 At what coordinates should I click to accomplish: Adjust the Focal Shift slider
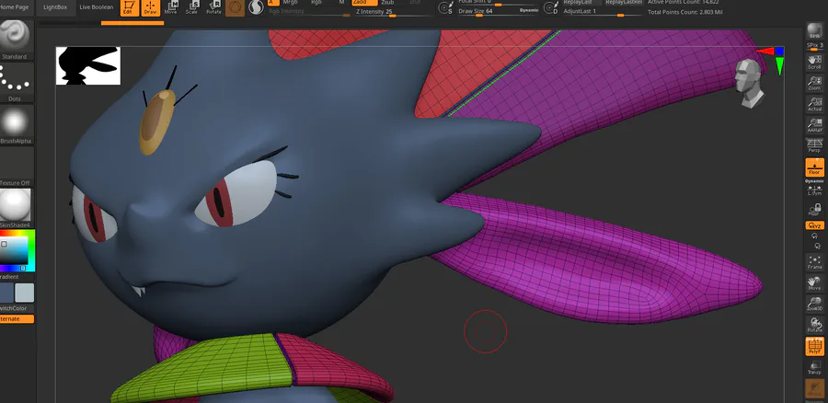[x=499, y=3]
